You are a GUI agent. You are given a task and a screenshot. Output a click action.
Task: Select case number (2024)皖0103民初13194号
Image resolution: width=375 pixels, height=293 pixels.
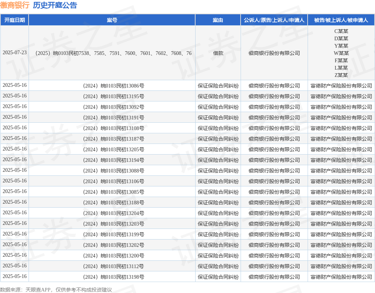pos(114,160)
